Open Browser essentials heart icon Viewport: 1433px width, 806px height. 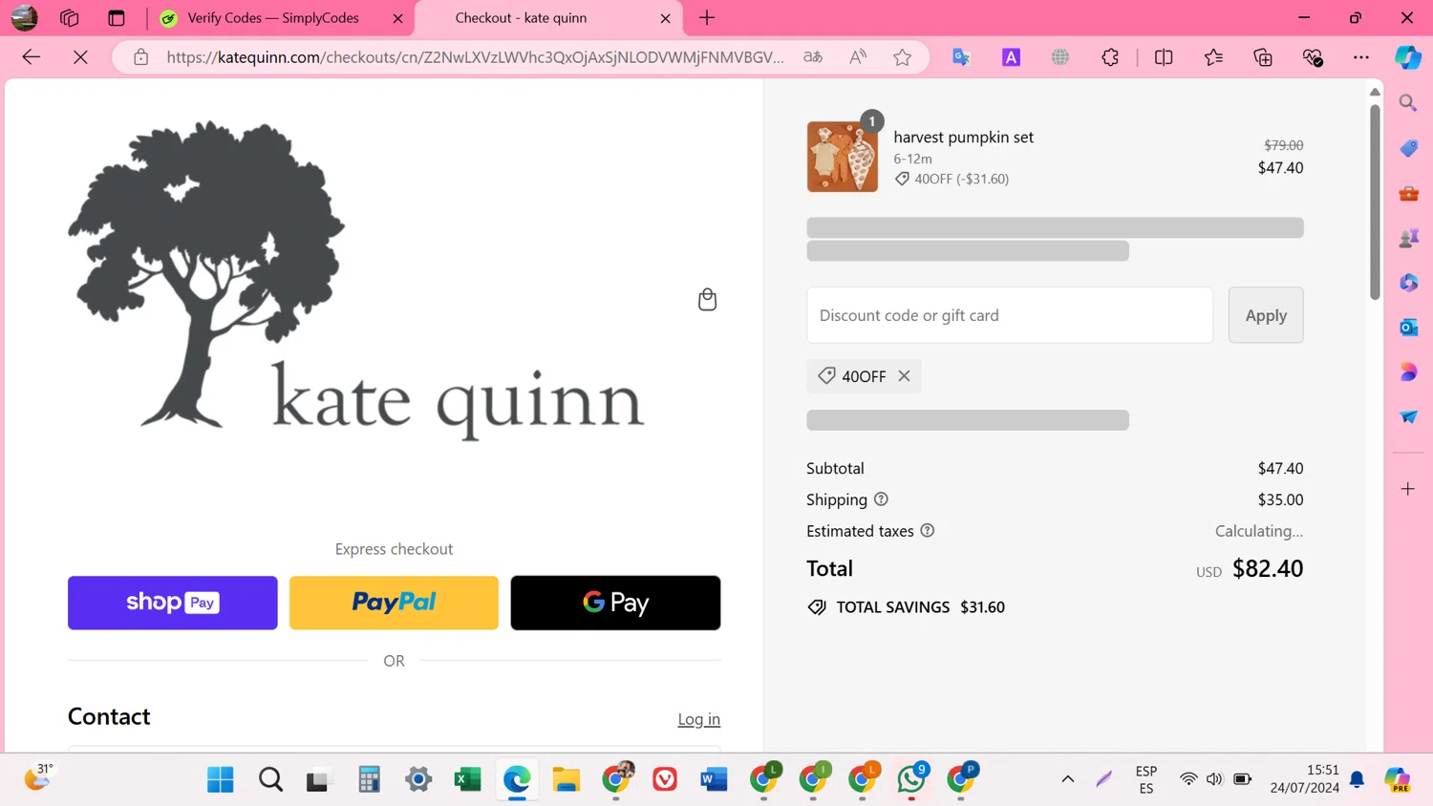tap(1313, 57)
